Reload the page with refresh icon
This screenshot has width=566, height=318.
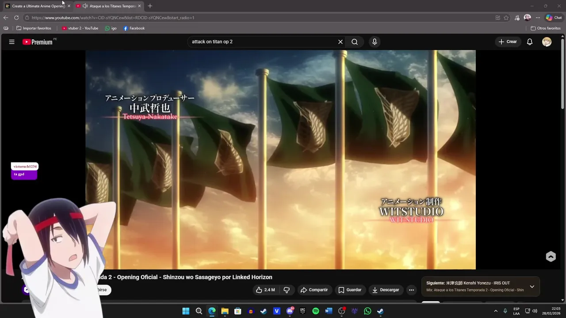(16, 18)
